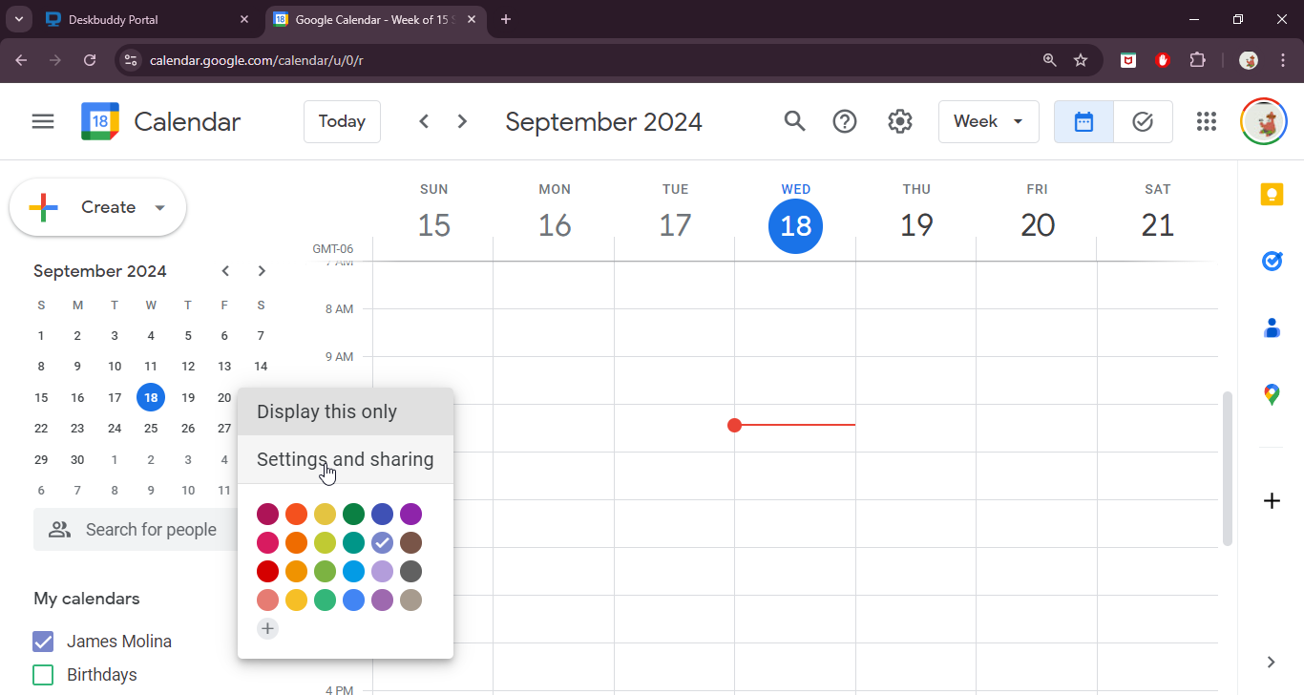Collapse the side panel with chevron
The image size is (1304, 695).
(x=1272, y=662)
